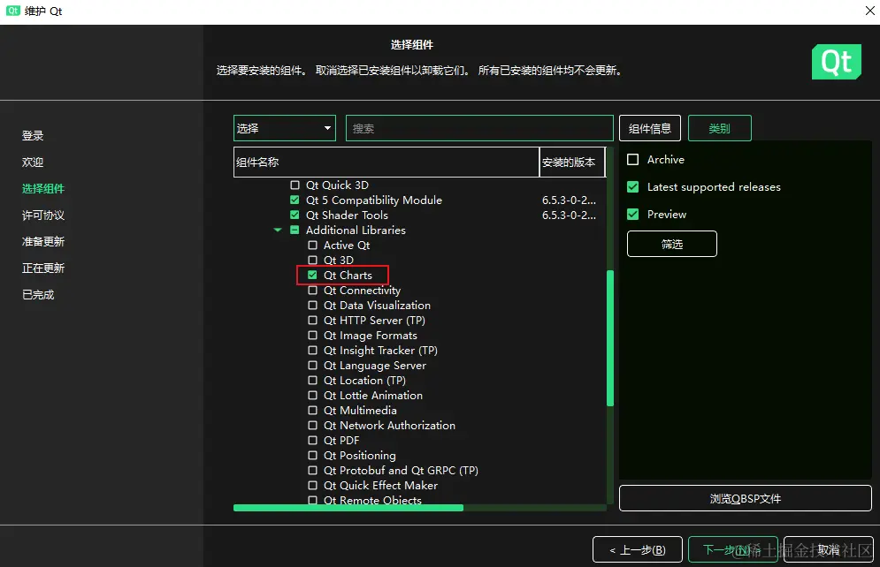Enable the Archive filter checkbox
The width and height of the screenshot is (880, 567).
[632, 160]
